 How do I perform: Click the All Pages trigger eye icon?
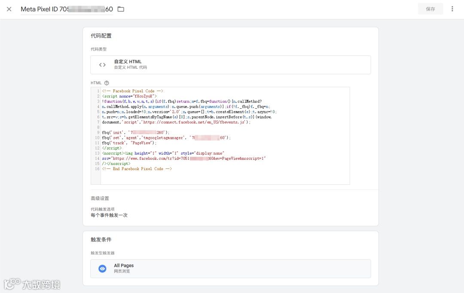102,269
